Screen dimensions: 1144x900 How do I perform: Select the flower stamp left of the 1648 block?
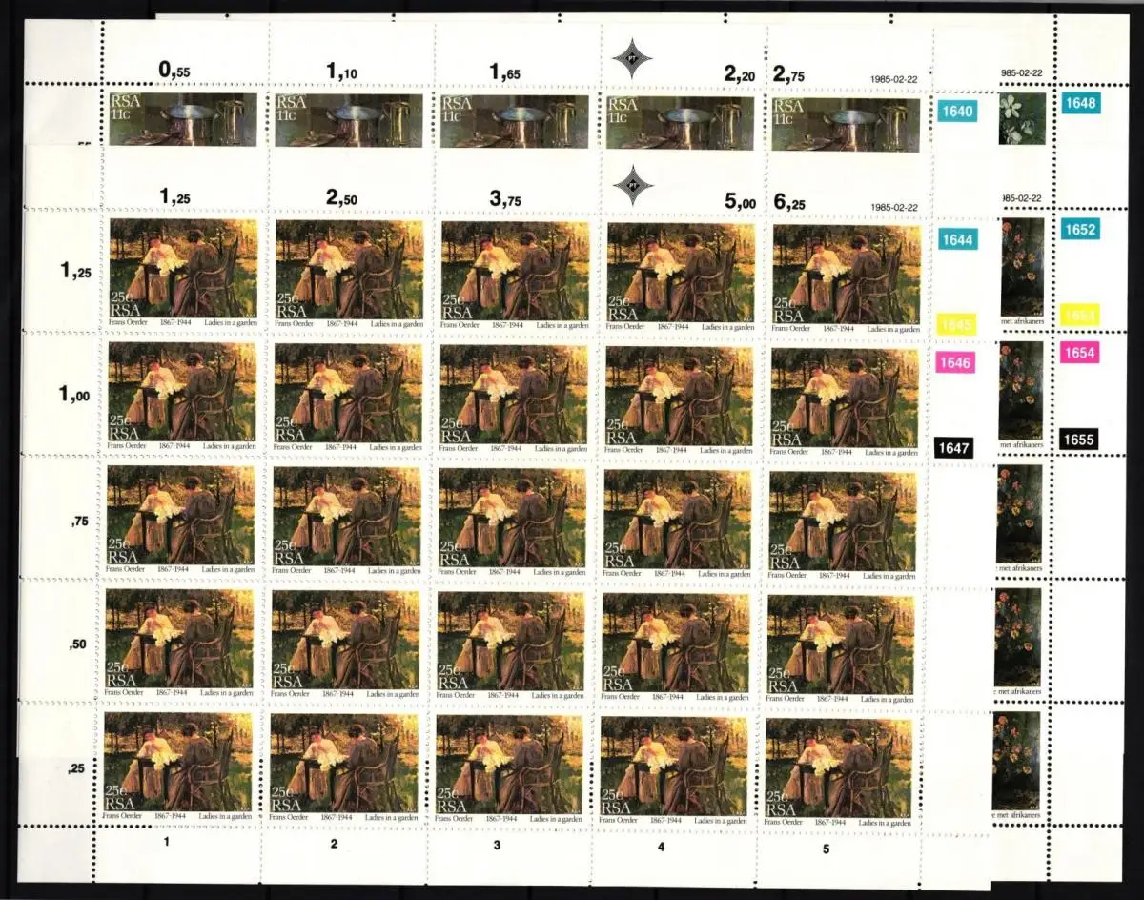pyautogui.click(x=1022, y=119)
